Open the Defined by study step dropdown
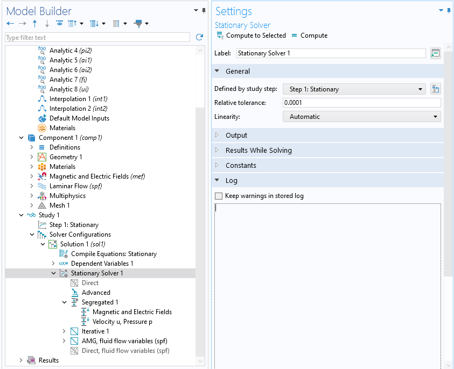Screen dimensions: 454x369 pyautogui.click(x=354, y=89)
